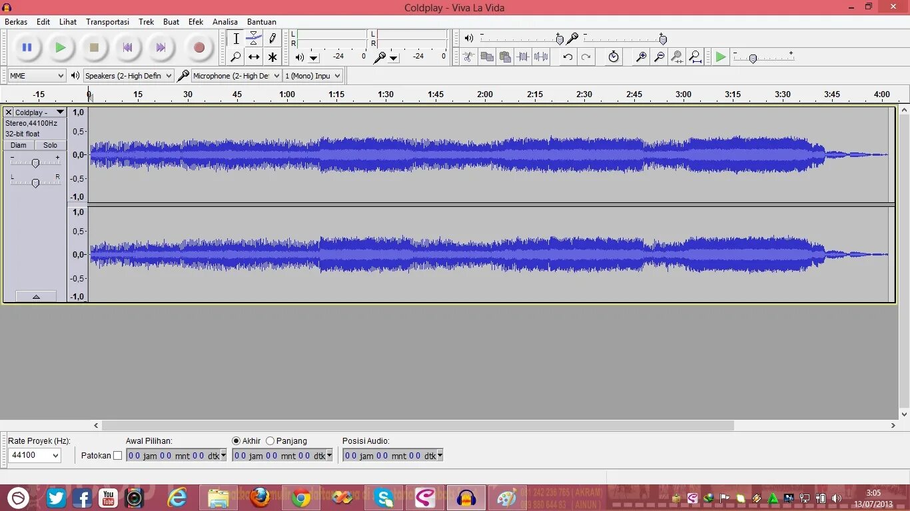Adjust the track pan L/R slider
The image size is (910, 511).
[35, 182]
